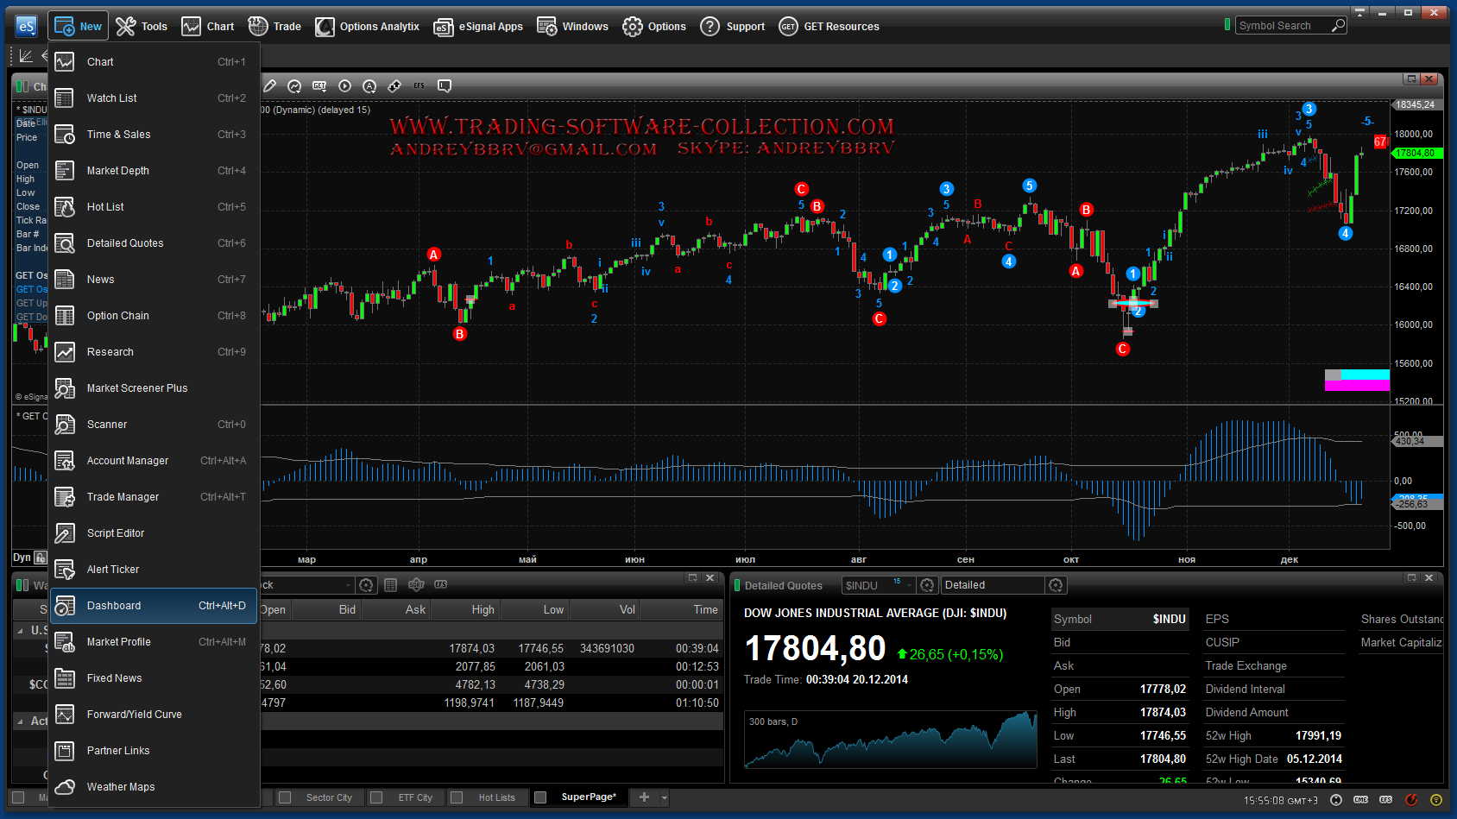Image resolution: width=1457 pixels, height=819 pixels.
Task: Click the magnifier icon in Symbol Search
Action: (1338, 26)
